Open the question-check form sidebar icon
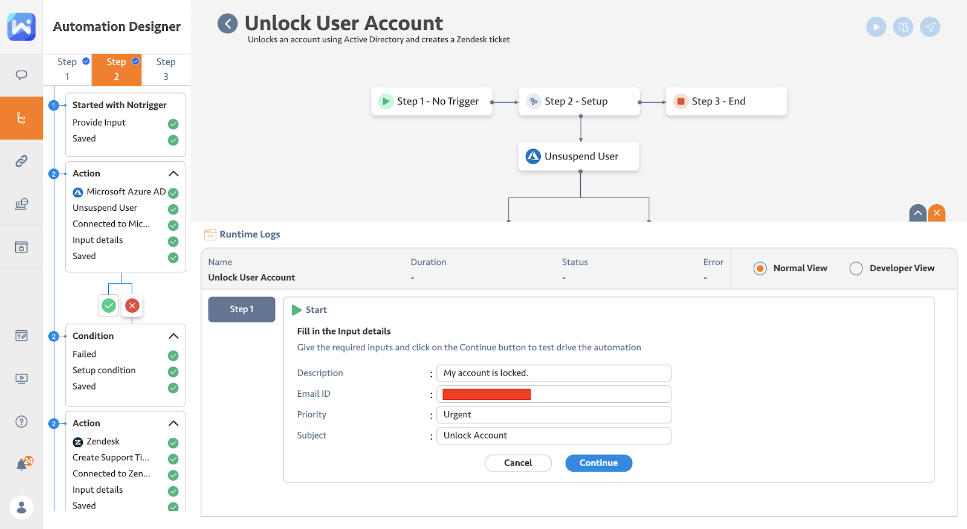The width and height of the screenshot is (967, 529). [x=21, y=336]
